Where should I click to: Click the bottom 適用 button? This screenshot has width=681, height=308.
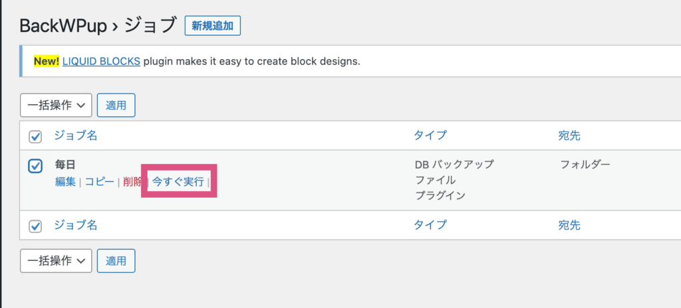click(116, 261)
